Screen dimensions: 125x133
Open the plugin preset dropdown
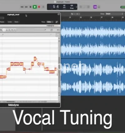2,18
